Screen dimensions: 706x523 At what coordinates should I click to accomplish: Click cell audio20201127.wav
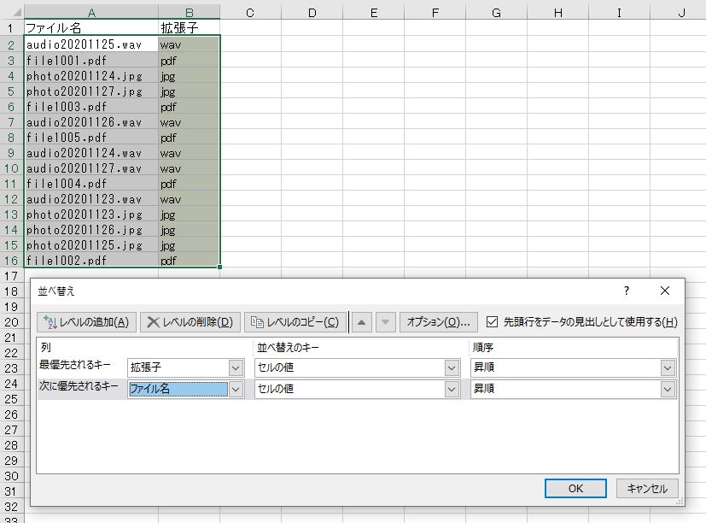pyautogui.click(x=91, y=167)
